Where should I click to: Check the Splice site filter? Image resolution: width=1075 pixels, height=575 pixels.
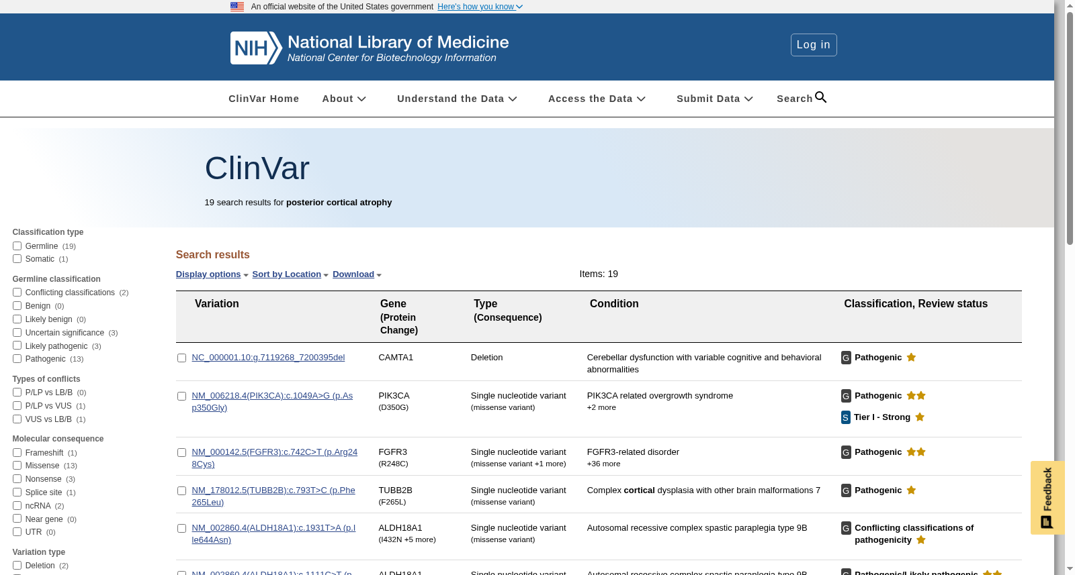[17, 492]
